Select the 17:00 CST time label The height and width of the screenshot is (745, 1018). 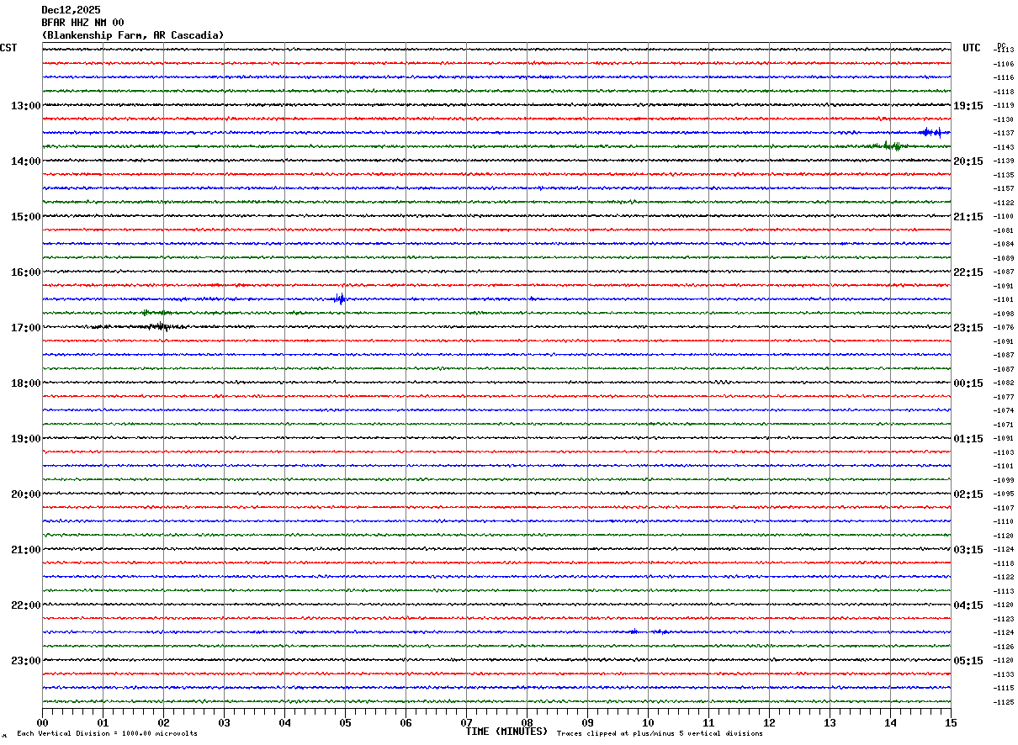[25, 328]
